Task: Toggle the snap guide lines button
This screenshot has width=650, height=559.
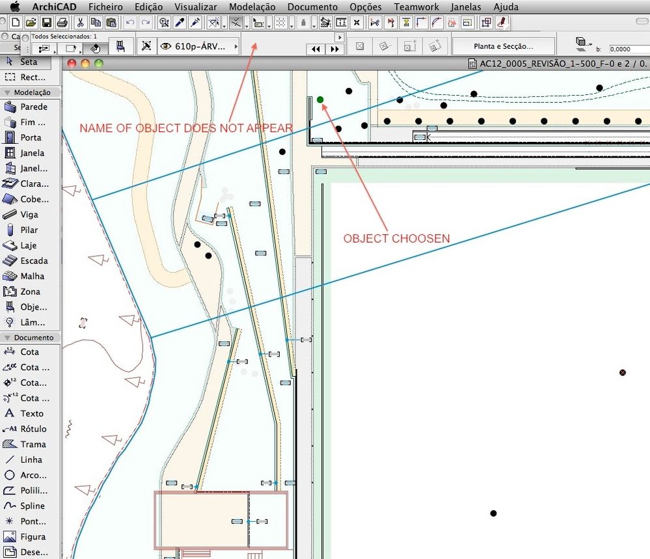Action: [236, 23]
